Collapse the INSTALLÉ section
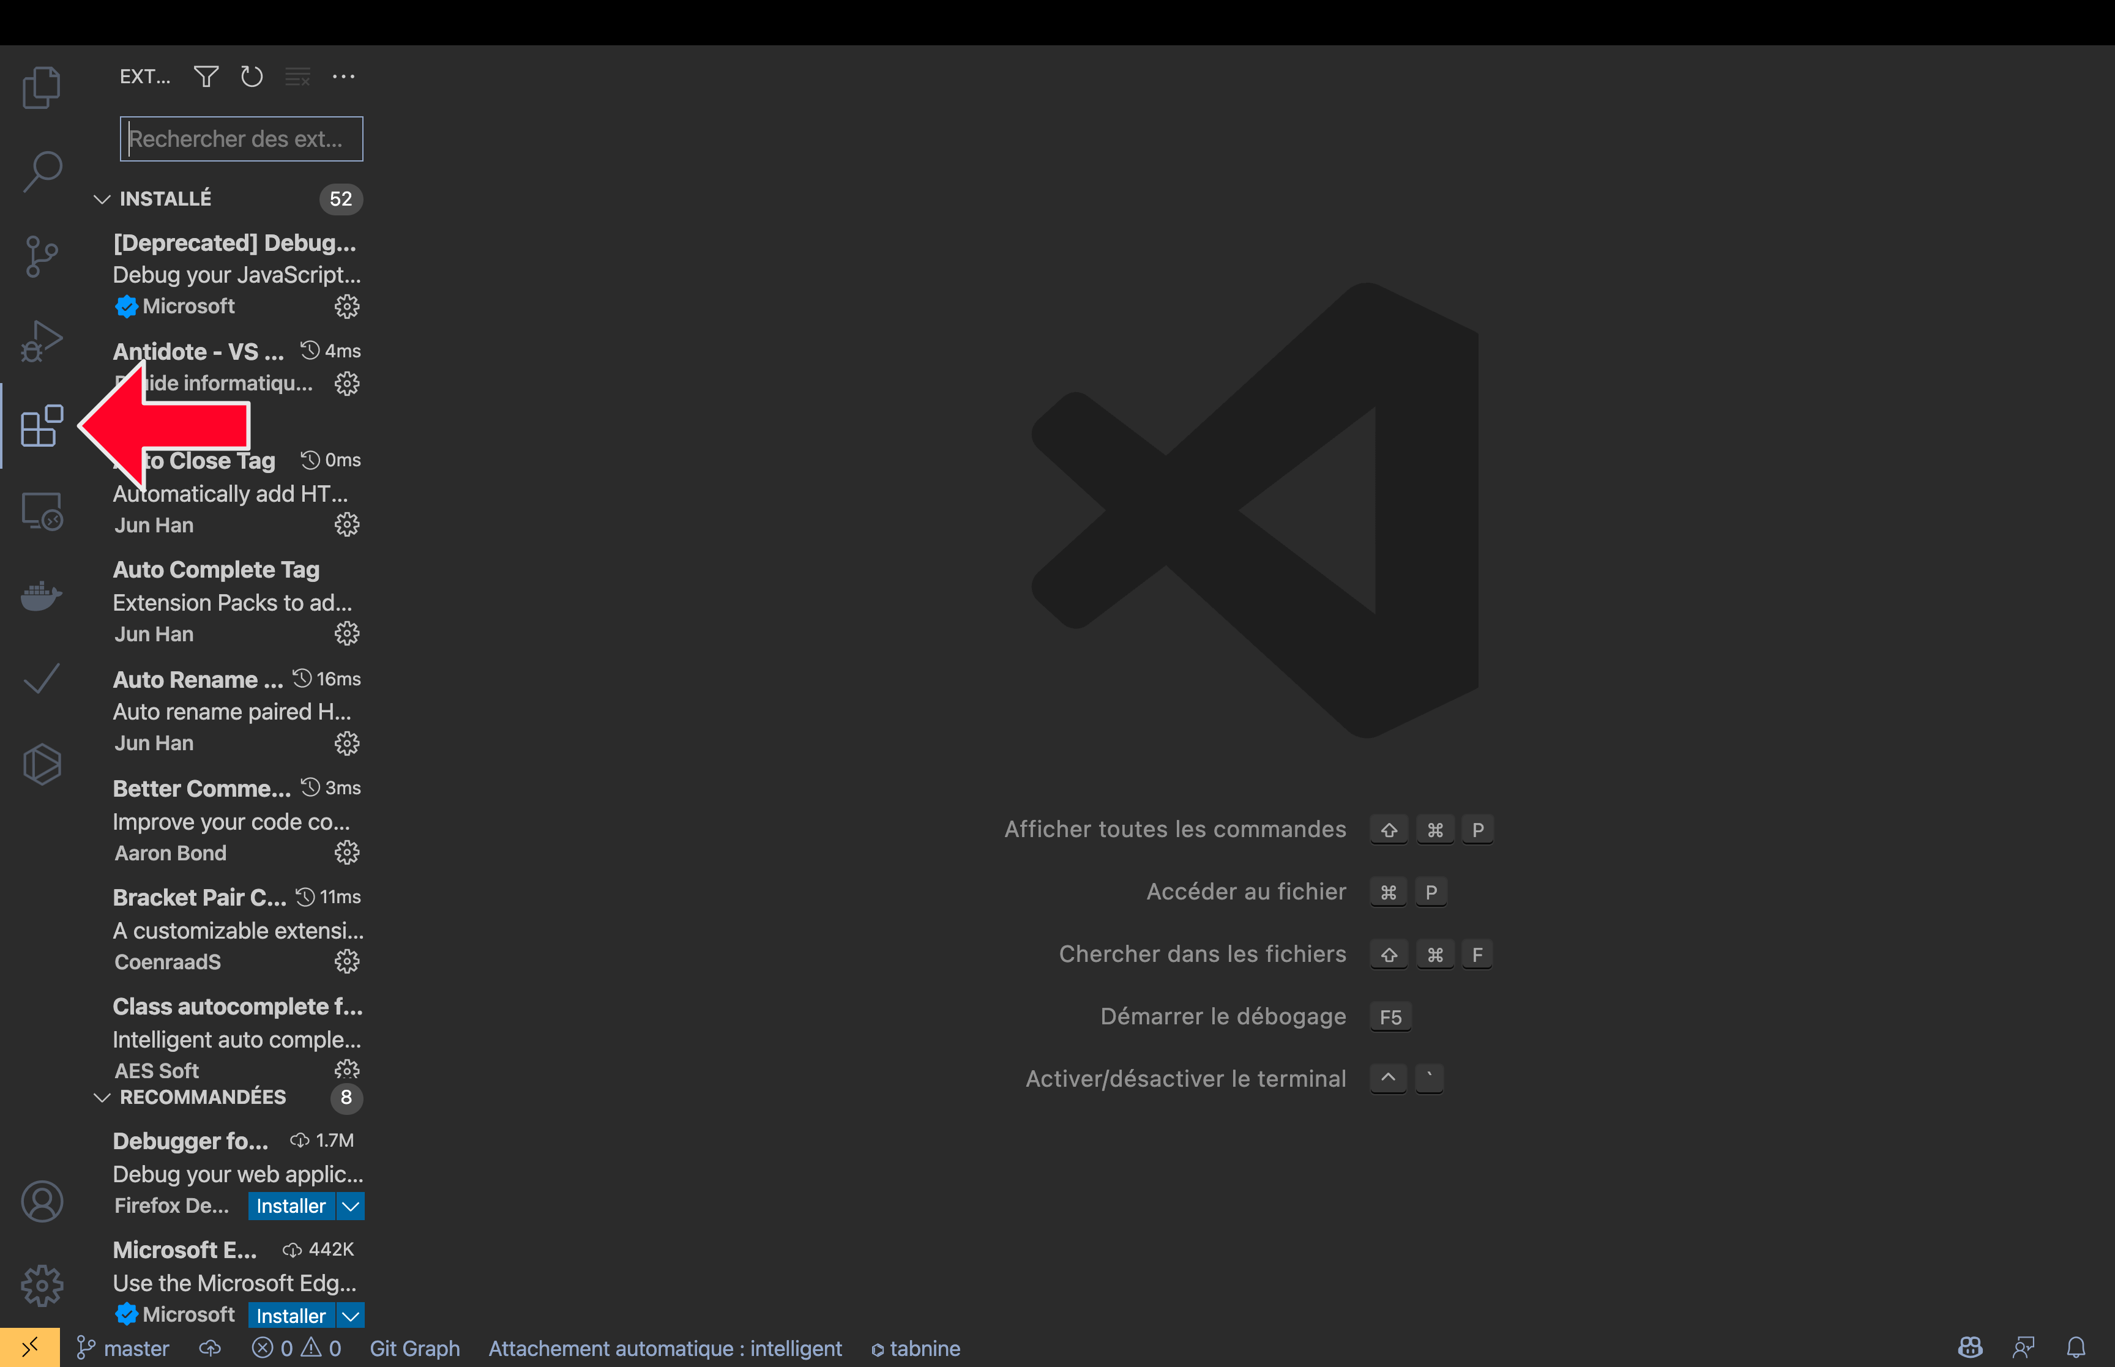The width and height of the screenshot is (2115, 1367). click(x=102, y=199)
